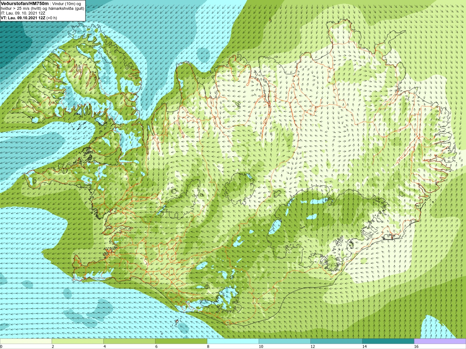Click the purple legend swatch above 16 m/s

coord(440,341)
